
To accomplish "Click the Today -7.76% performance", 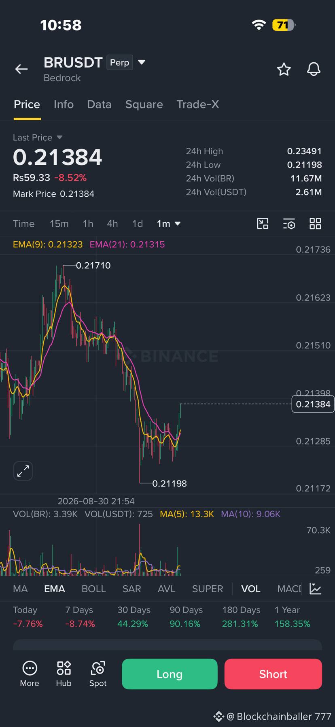I will 28,617.
